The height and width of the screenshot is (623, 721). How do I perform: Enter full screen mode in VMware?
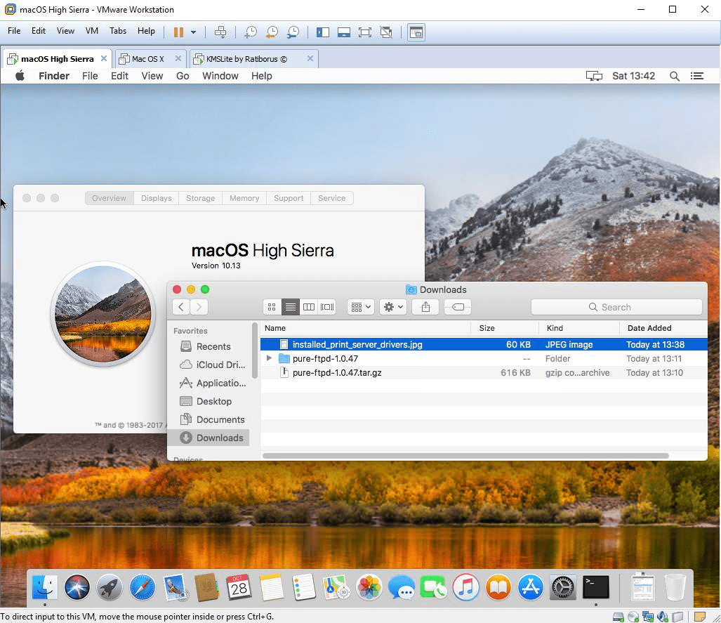(x=366, y=32)
